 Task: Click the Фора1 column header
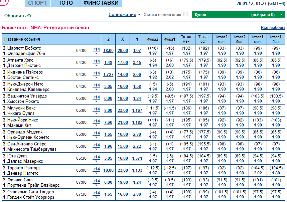169,39
